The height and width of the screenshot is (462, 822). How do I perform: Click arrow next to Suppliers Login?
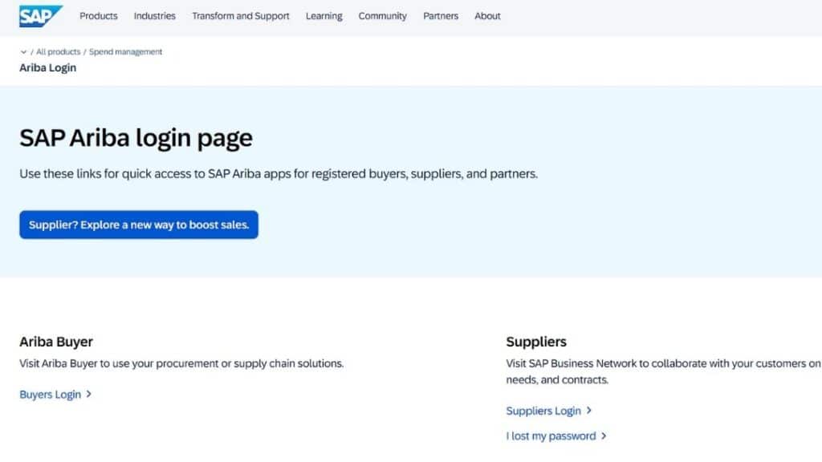click(588, 411)
